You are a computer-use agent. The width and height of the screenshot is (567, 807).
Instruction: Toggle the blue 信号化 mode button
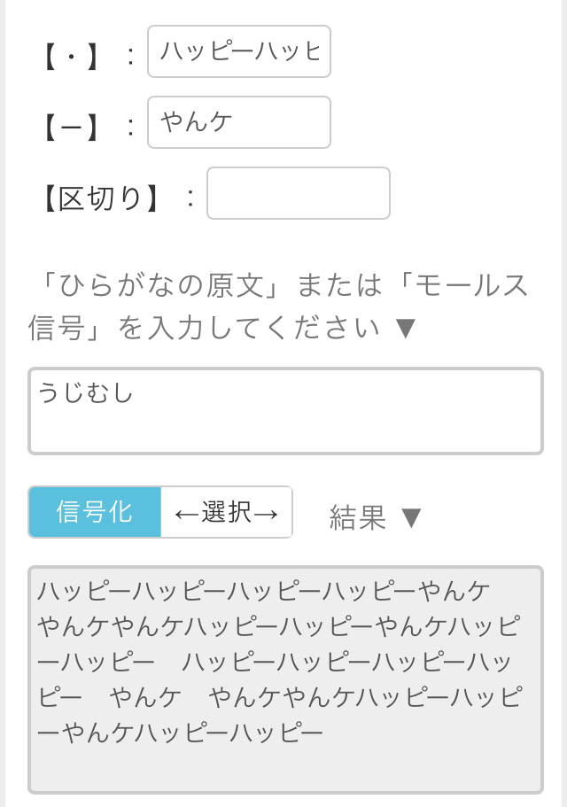pos(95,512)
